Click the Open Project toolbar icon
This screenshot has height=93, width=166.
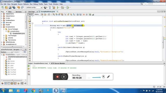click(x=10, y=7)
